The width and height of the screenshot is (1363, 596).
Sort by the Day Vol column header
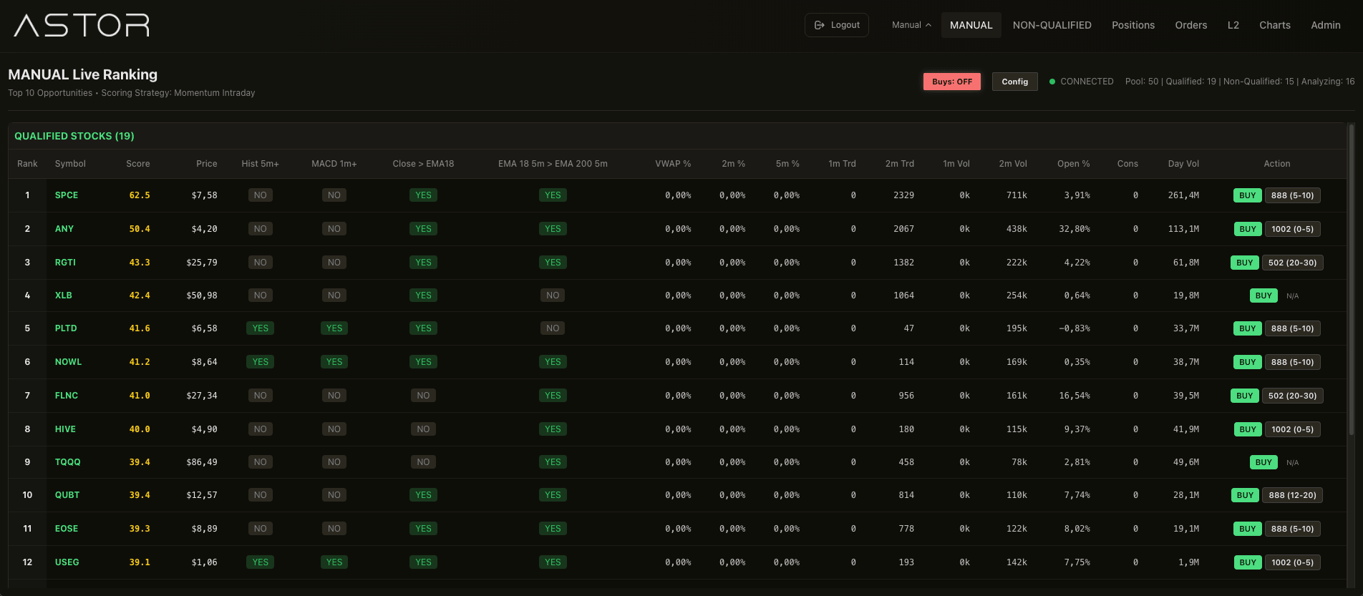[x=1183, y=164]
